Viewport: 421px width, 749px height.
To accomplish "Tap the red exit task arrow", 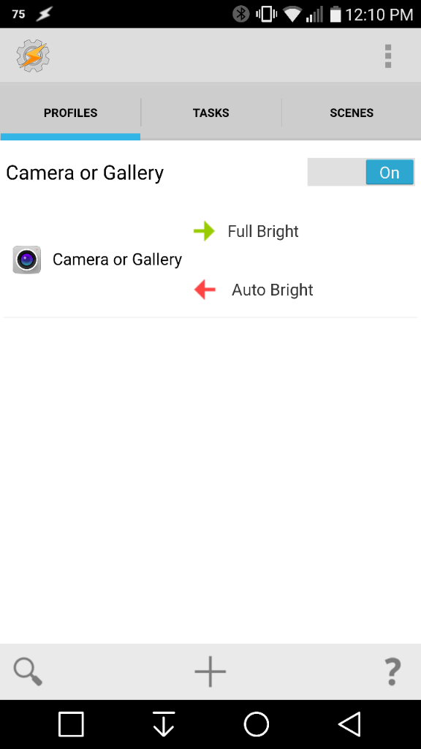I will [205, 290].
